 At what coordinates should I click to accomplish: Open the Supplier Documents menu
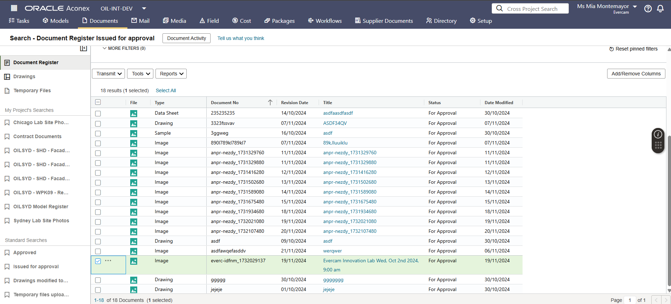[384, 21]
